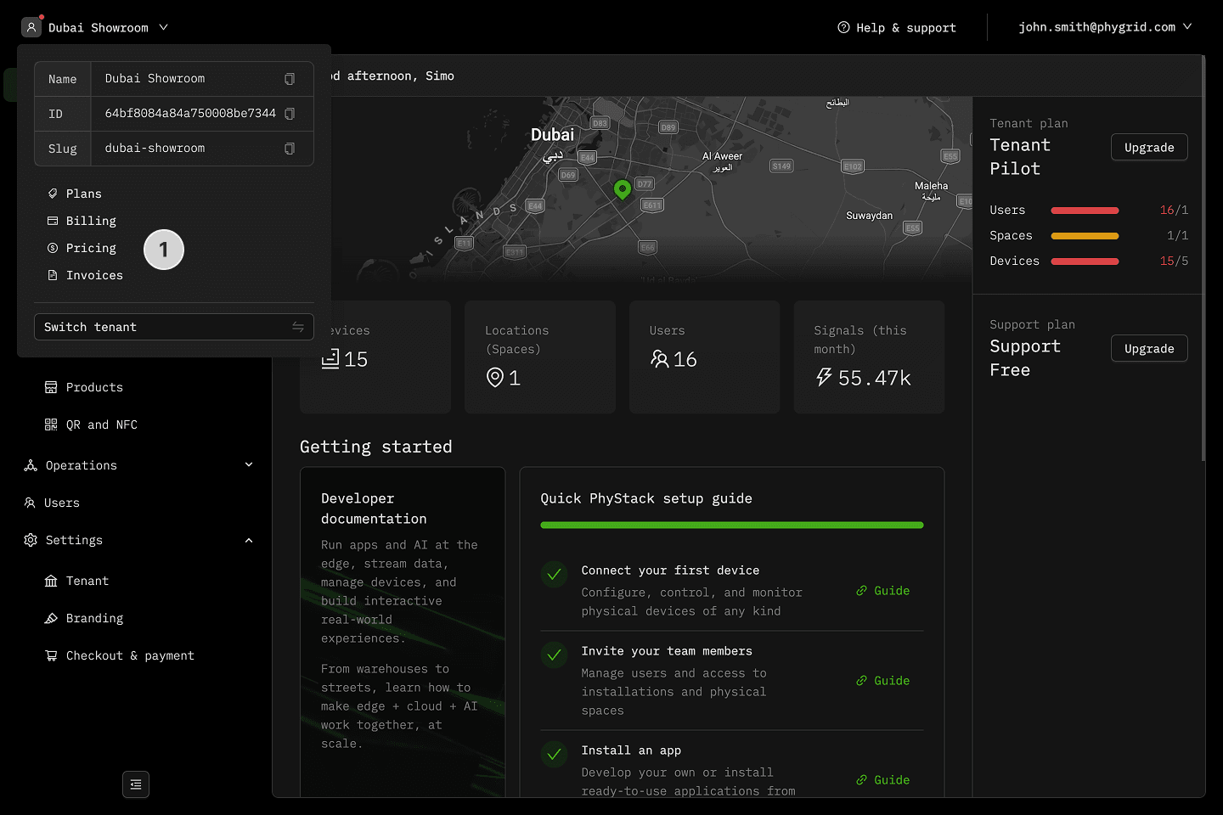Image resolution: width=1223 pixels, height=815 pixels.
Task: Click the help circle icon in header
Action: point(843,27)
